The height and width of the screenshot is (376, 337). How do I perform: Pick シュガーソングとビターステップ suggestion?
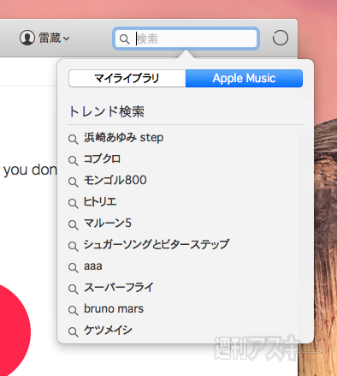157,245
